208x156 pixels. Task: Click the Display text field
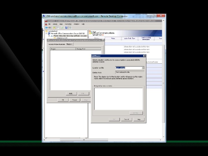[x=130, y=72]
